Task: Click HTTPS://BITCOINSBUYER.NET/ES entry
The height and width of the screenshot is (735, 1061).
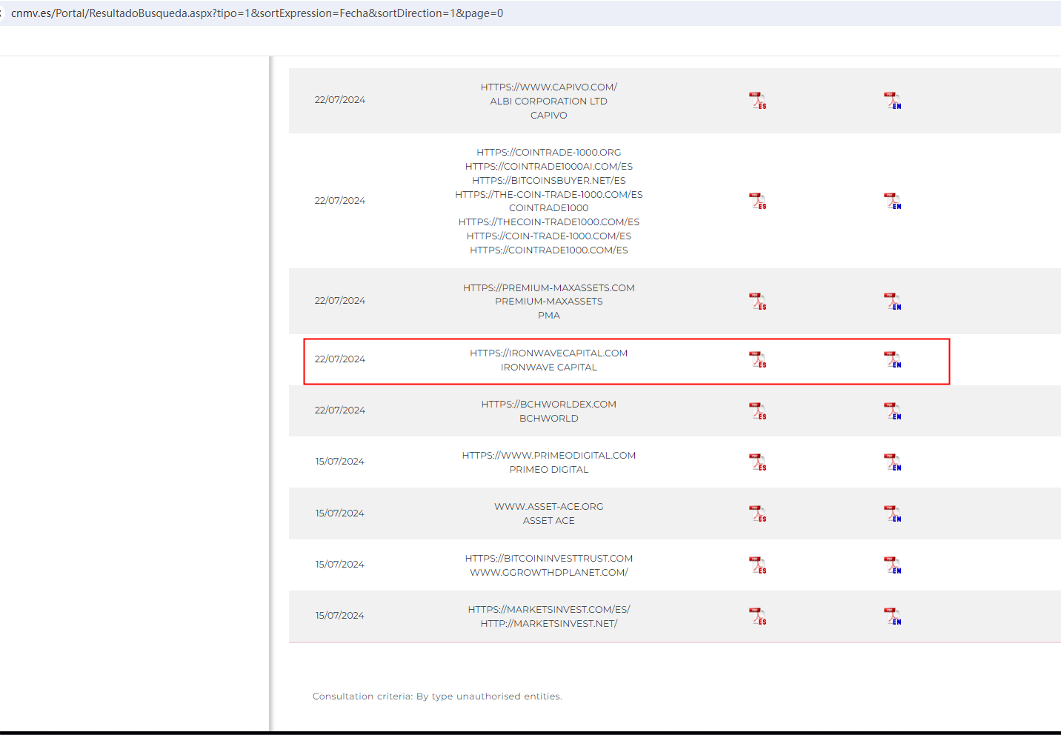Action: point(549,181)
